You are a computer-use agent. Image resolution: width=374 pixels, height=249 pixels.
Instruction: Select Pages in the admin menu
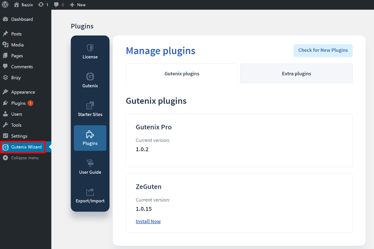[25, 56]
